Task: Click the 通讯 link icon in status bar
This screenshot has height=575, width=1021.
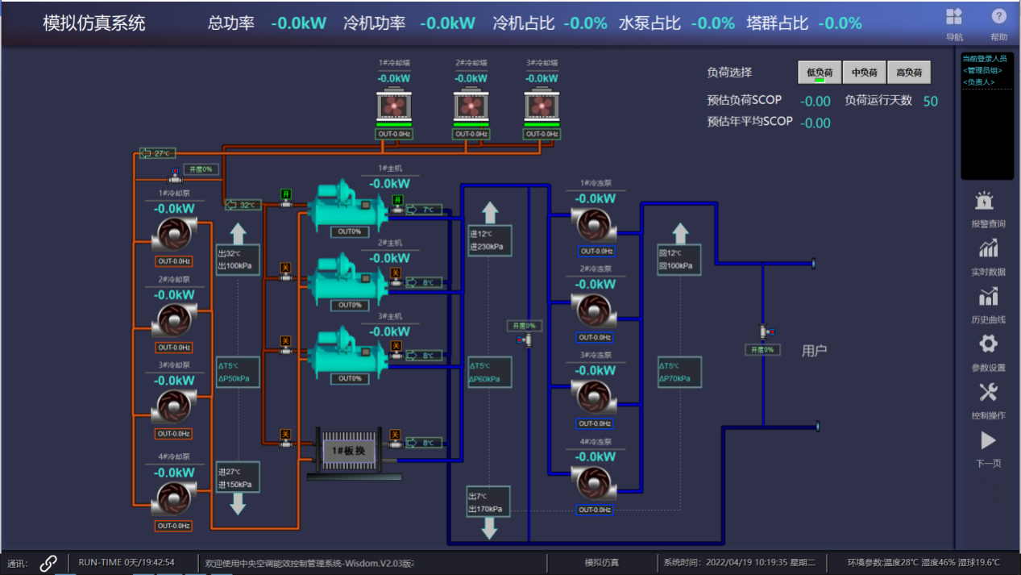Action: pos(48,563)
